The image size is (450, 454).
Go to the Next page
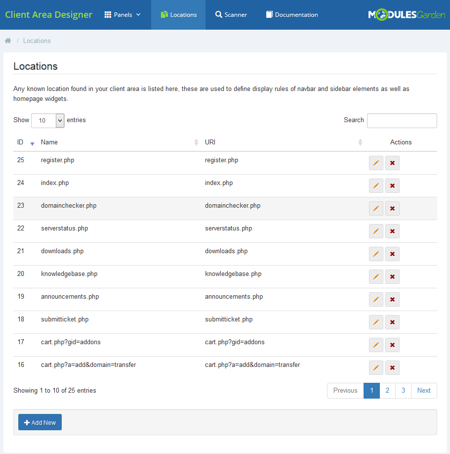click(424, 391)
